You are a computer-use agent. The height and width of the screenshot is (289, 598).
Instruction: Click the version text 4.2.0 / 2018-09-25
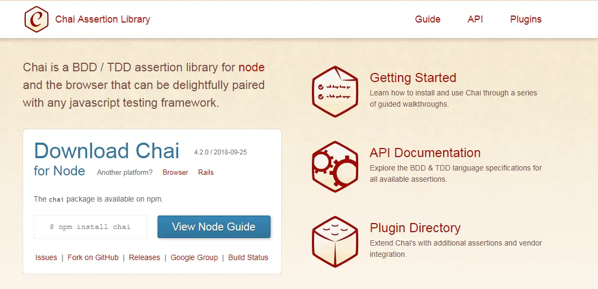[220, 152]
